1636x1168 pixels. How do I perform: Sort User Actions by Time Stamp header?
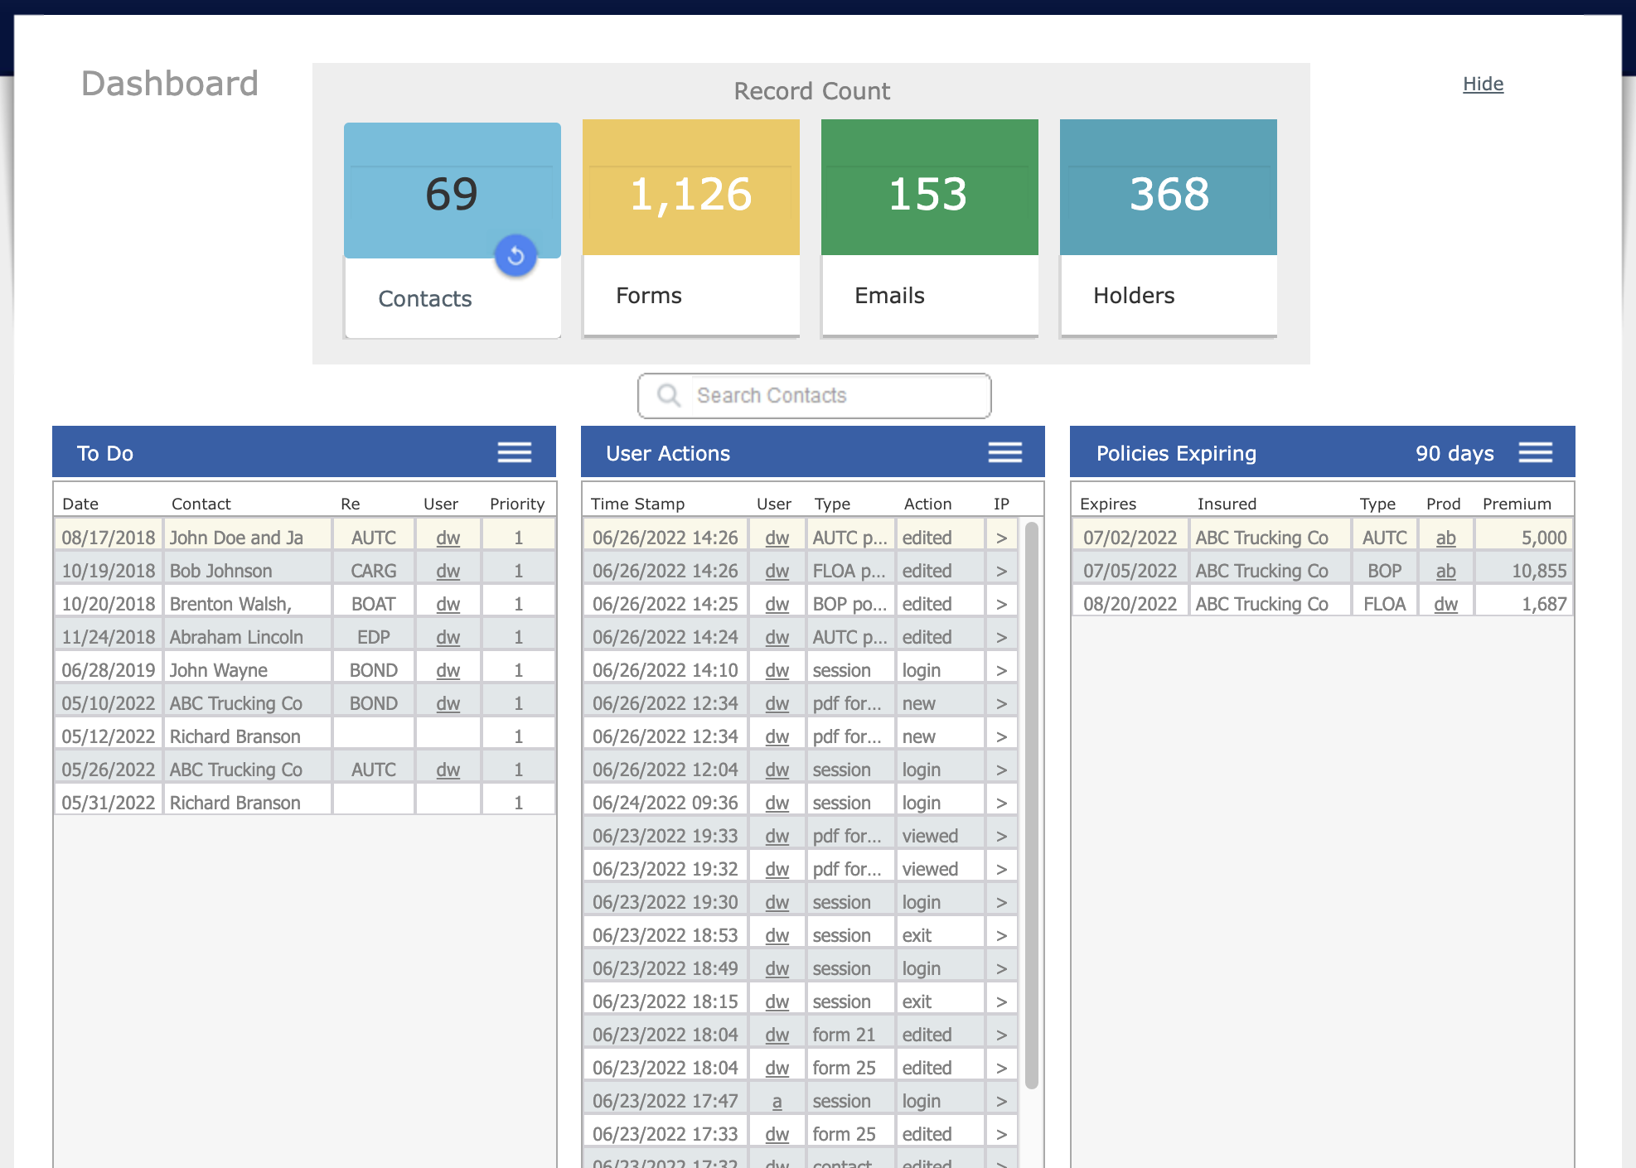point(637,504)
